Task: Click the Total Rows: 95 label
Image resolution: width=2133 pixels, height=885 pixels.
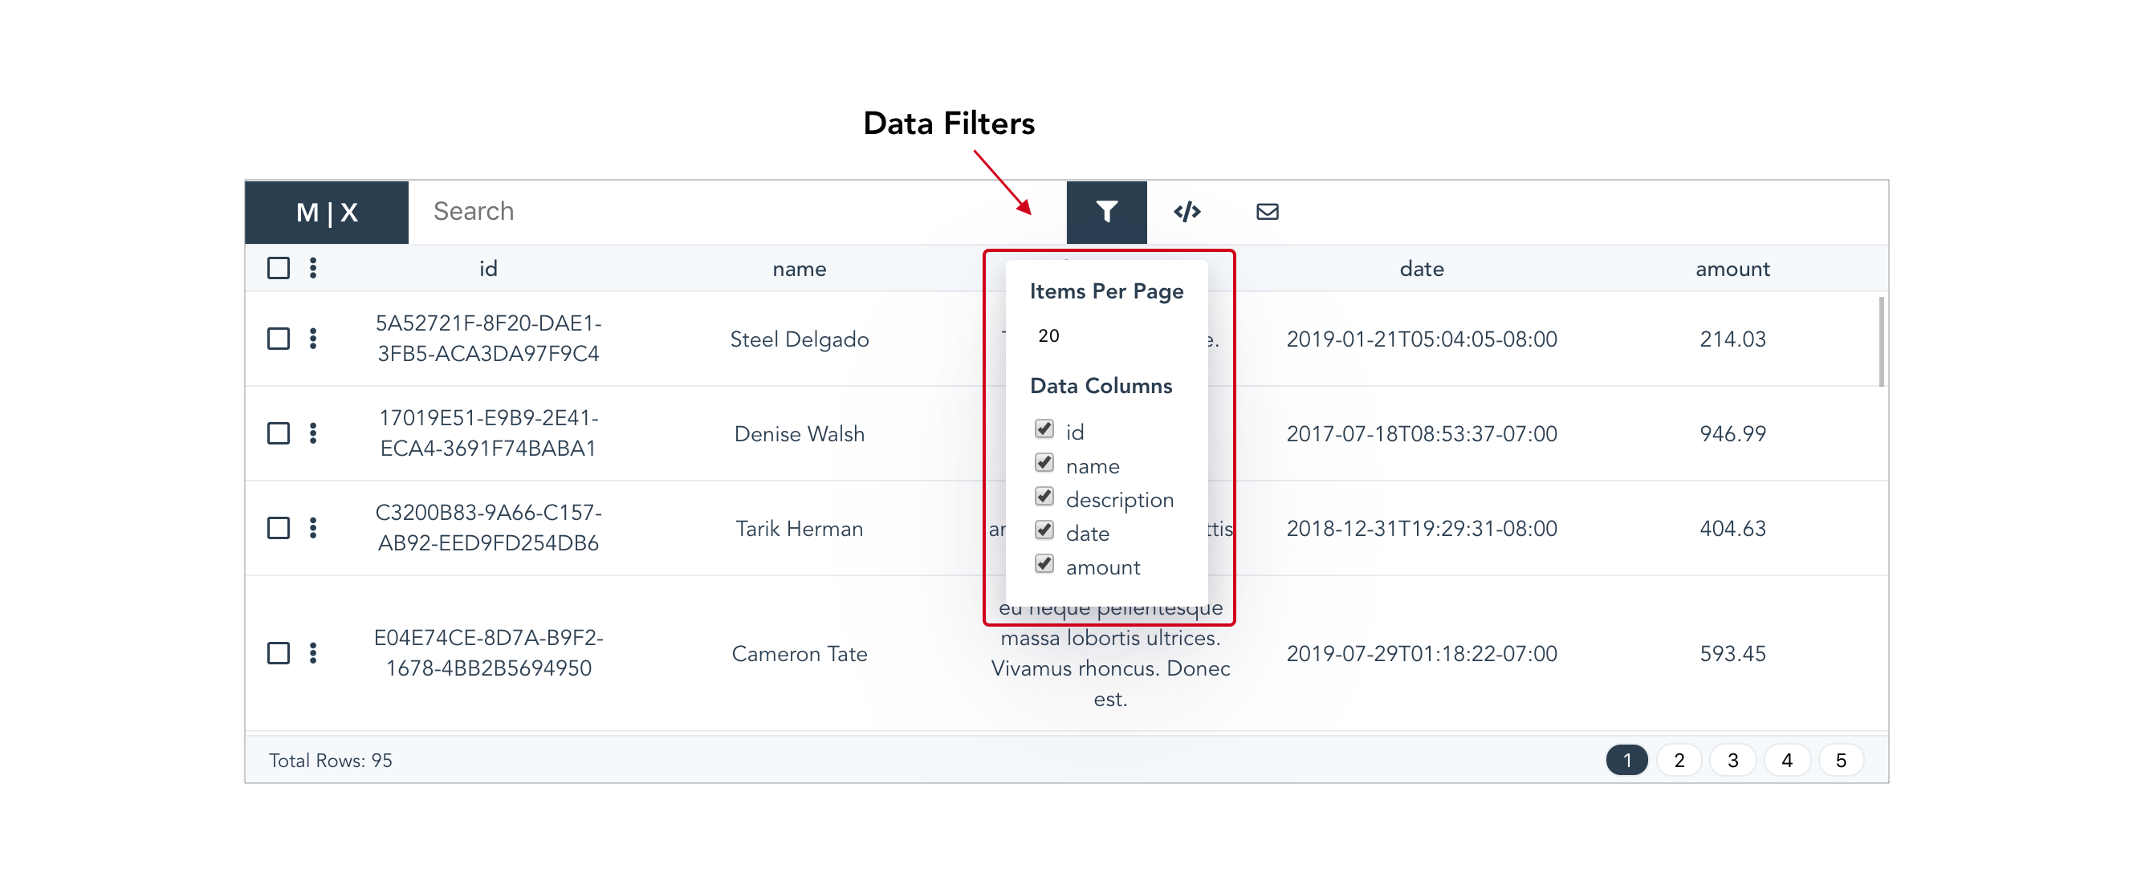Action: click(x=331, y=761)
